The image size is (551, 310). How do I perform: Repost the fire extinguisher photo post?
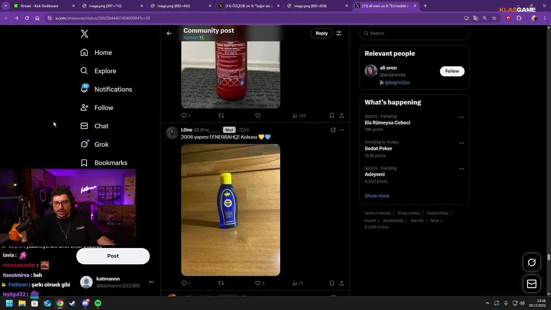(x=221, y=115)
